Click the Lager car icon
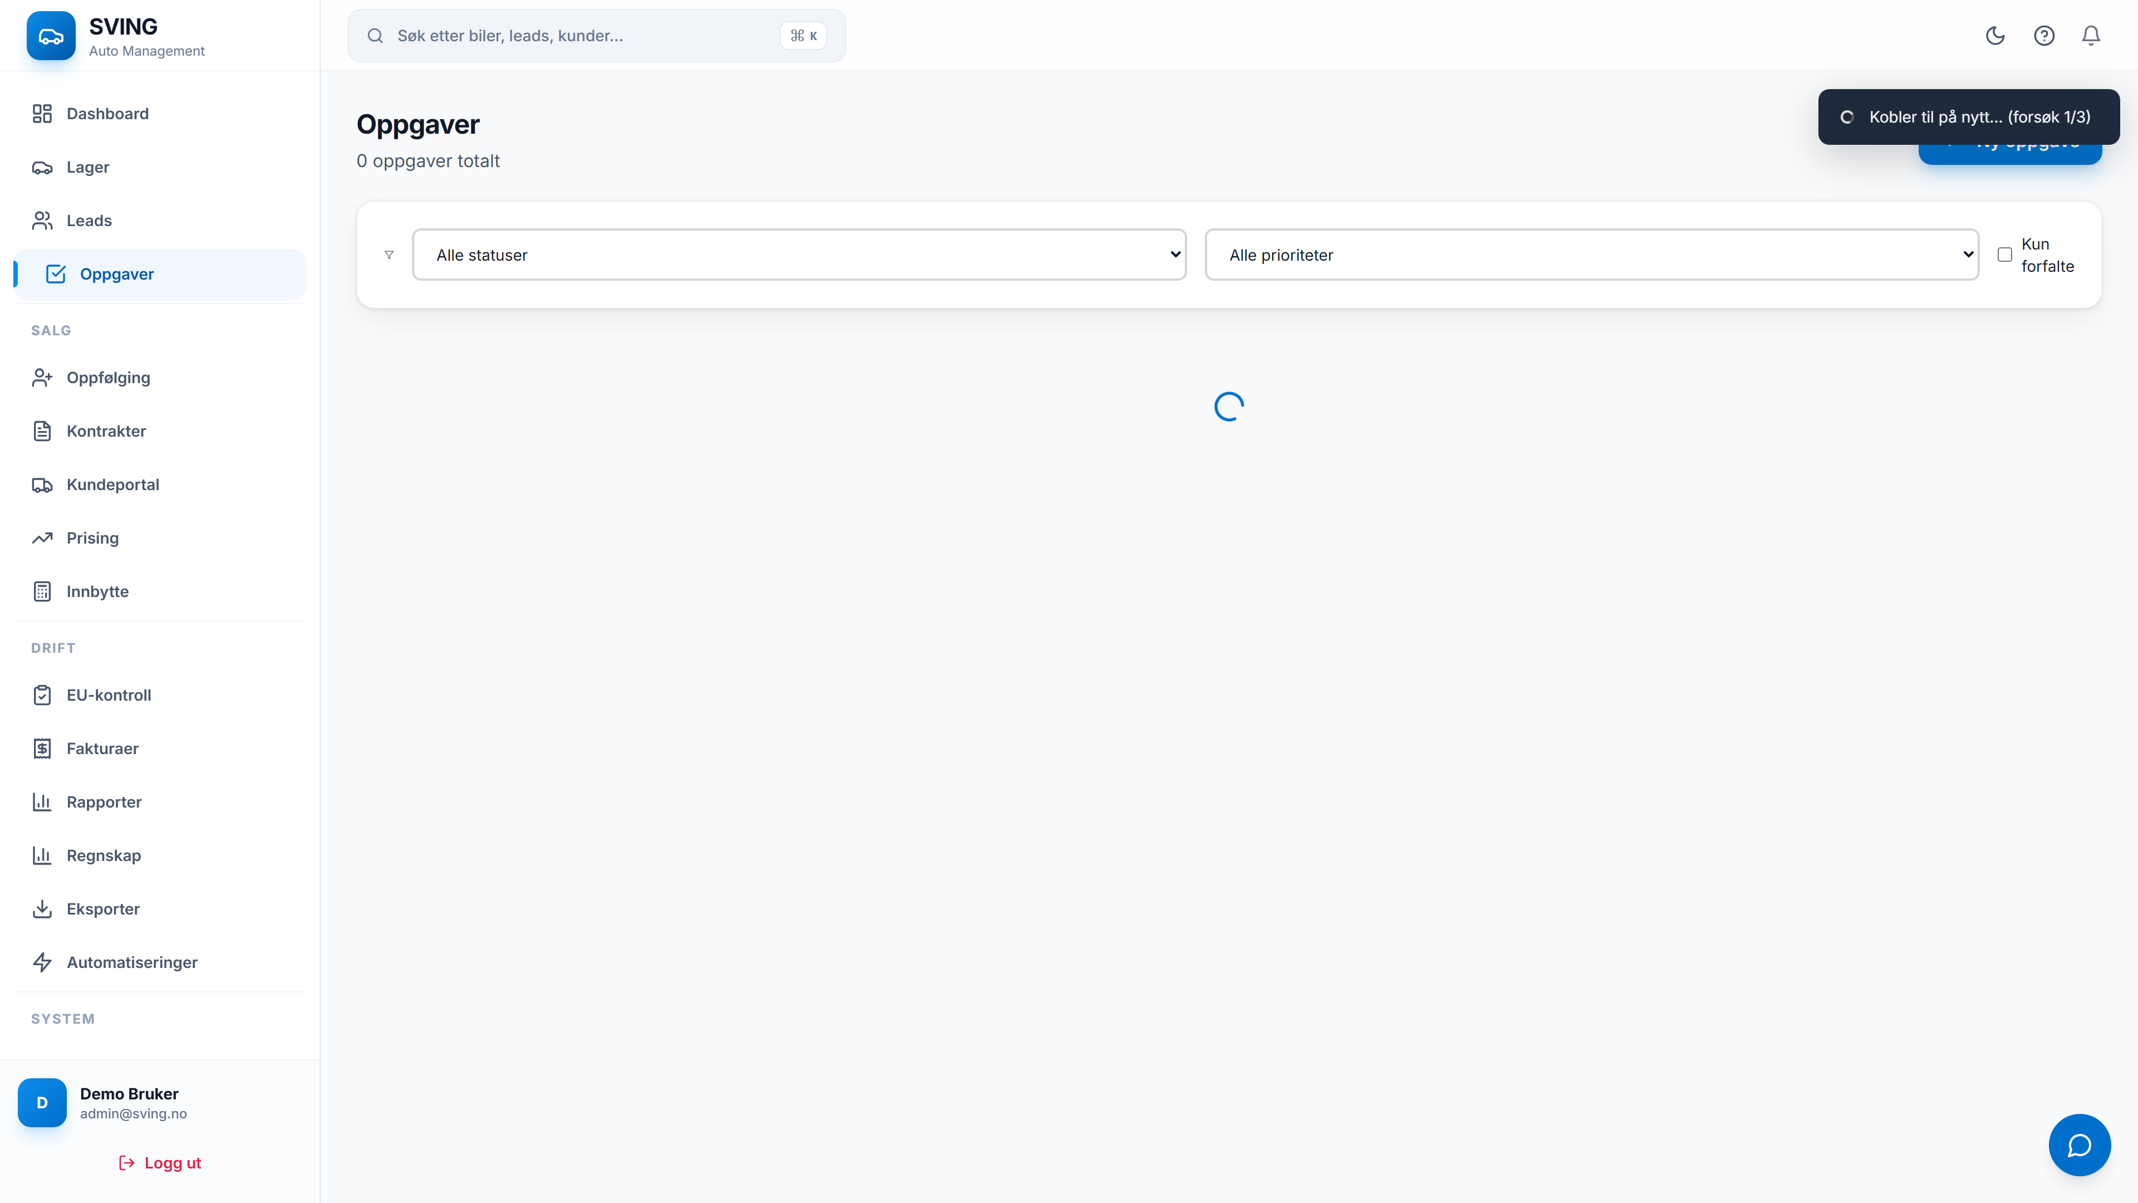Image resolution: width=2138 pixels, height=1203 pixels. 42,168
